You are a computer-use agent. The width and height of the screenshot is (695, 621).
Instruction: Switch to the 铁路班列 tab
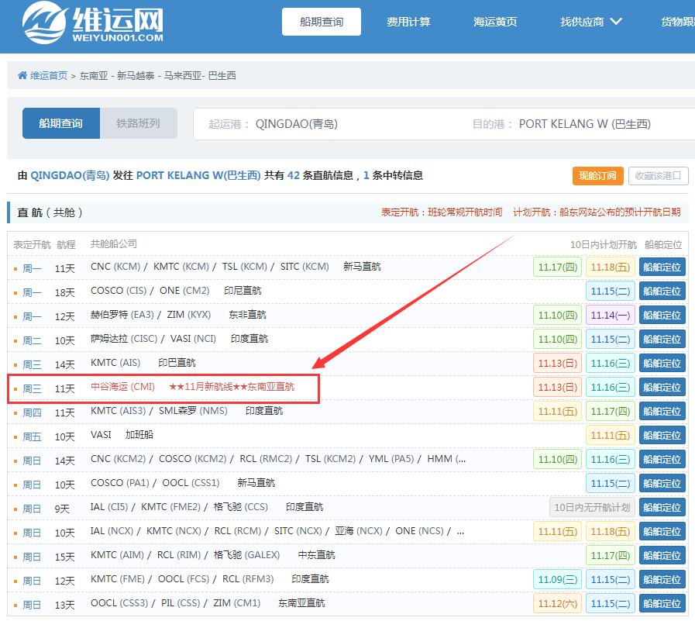(x=139, y=123)
